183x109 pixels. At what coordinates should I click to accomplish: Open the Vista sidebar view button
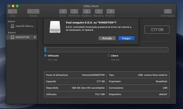[10, 11]
